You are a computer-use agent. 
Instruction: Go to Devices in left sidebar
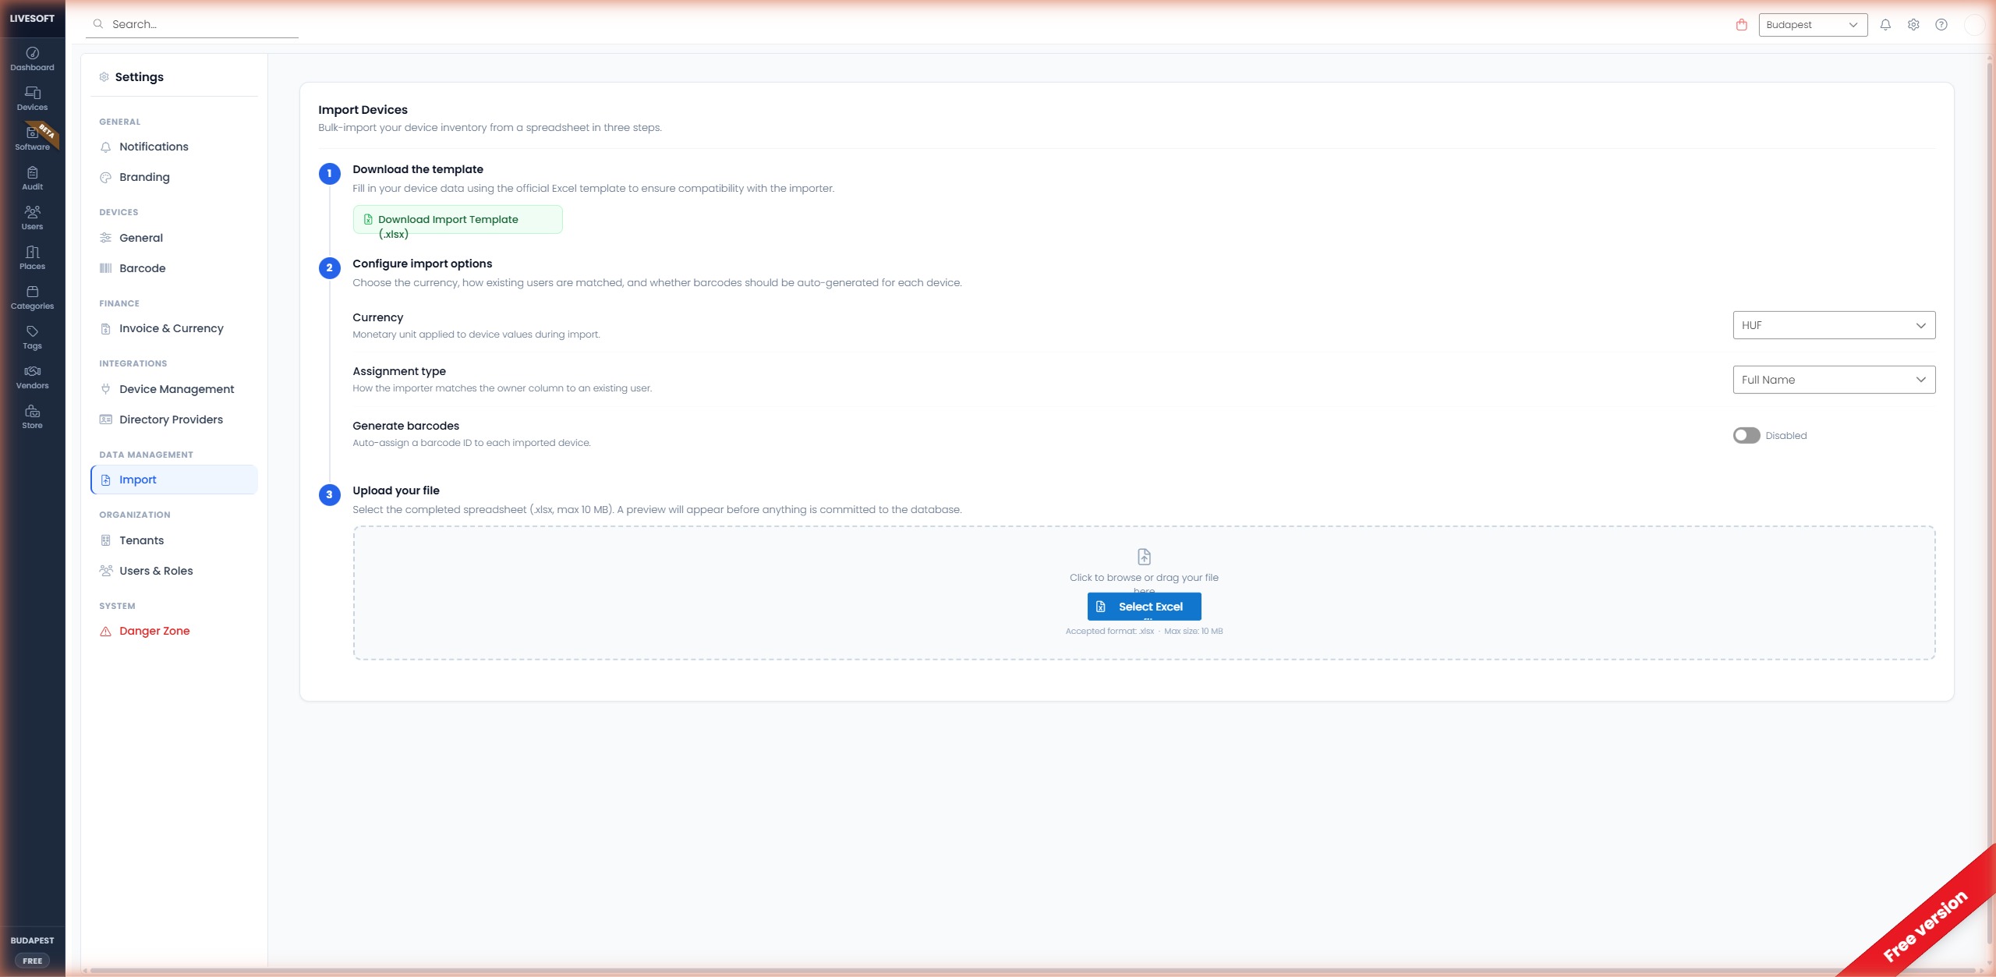click(x=32, y=98)
